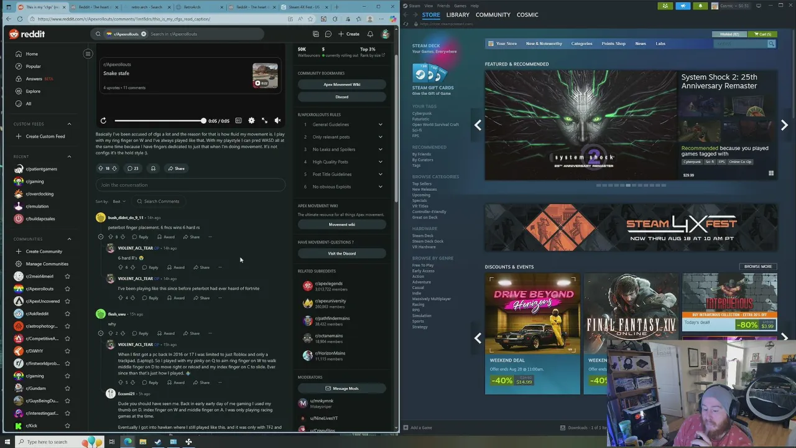Collapse Reddit sidebar with hamburger button
This screenshot has width=796, height=448.
pyautogui.click(x=88, y=54)
